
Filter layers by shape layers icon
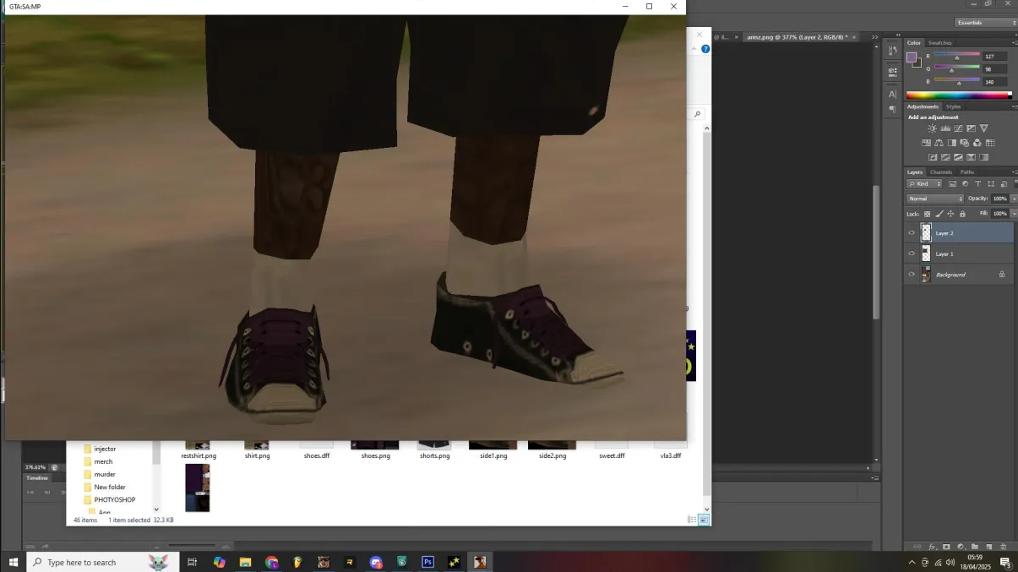[991, 183]
